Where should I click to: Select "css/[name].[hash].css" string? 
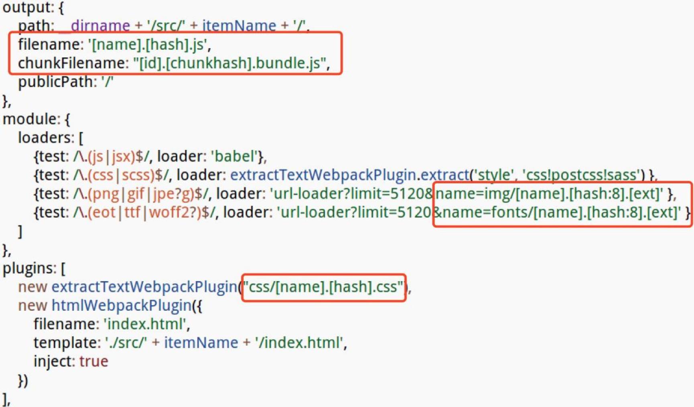(323, 287)
